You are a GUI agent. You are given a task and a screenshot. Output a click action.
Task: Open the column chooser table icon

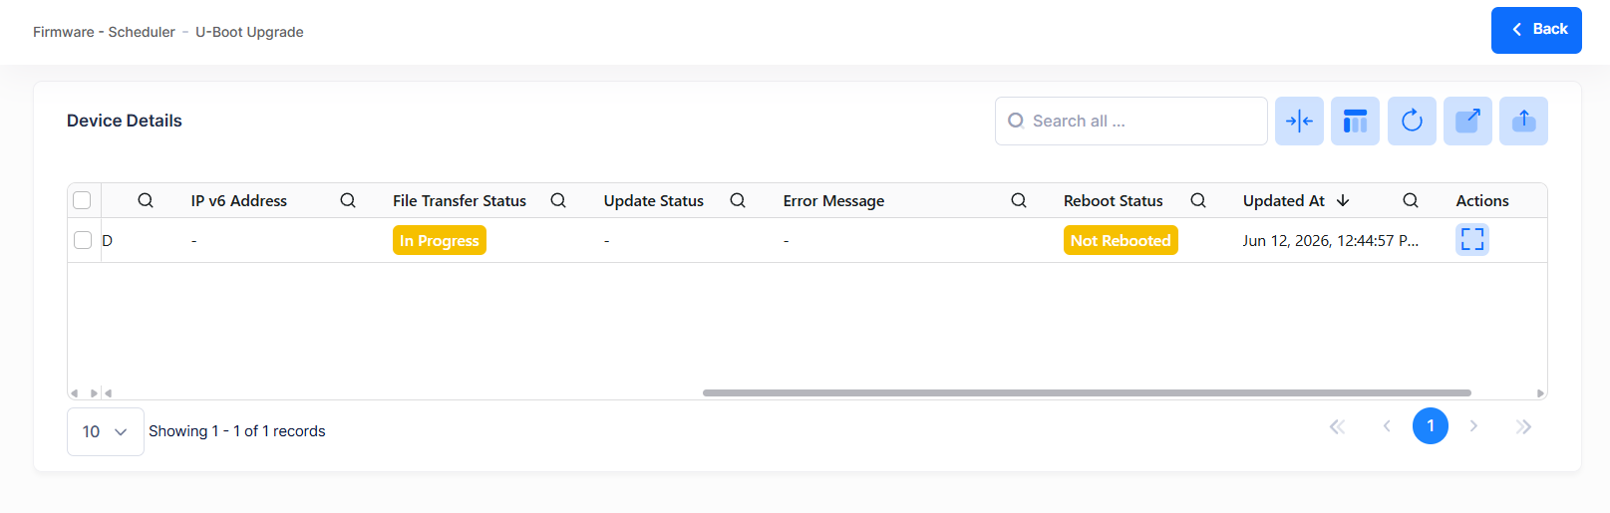coord(1355,122)
